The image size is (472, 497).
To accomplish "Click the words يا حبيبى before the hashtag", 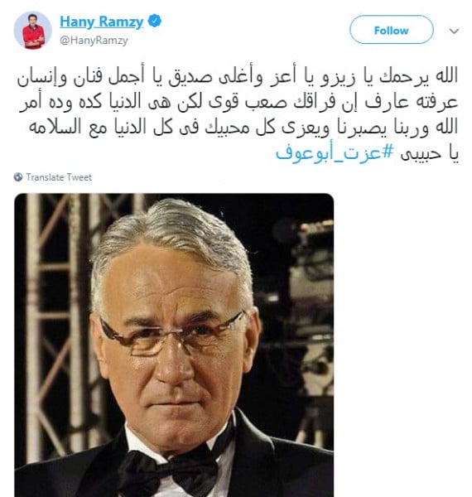I will [x=430, y=153].
